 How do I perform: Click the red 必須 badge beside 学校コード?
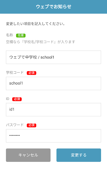31,73
